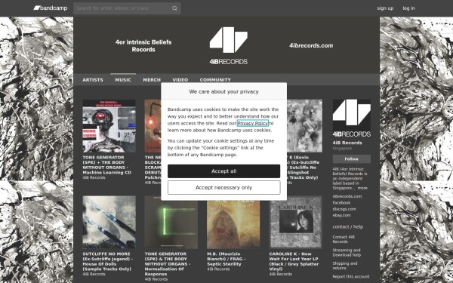Click the search magnifier icon
The image size is (453, 283).
pos(174,8)
